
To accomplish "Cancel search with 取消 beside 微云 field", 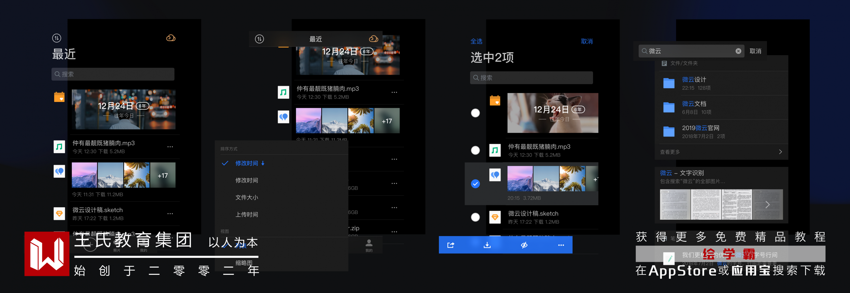I will pyautogui.click(x=755, y=51).
